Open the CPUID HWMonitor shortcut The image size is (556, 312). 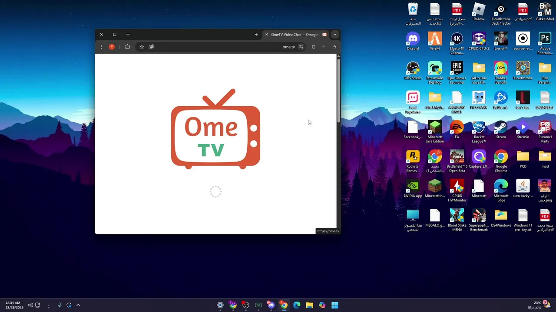pyautogui.click(x=457, y=191)
